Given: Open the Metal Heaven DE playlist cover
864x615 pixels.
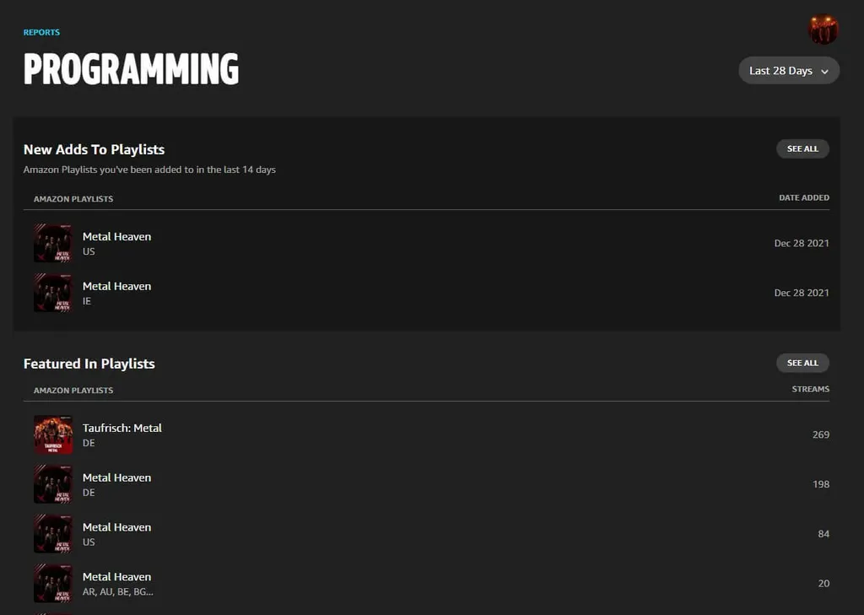Looking at the screenshot, I should click(x=52, y=484).
